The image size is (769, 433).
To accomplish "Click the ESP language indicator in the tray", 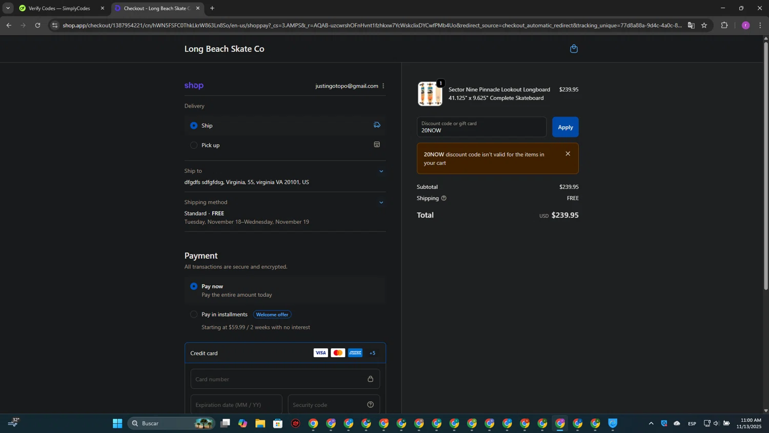I will tap(692, 423).
